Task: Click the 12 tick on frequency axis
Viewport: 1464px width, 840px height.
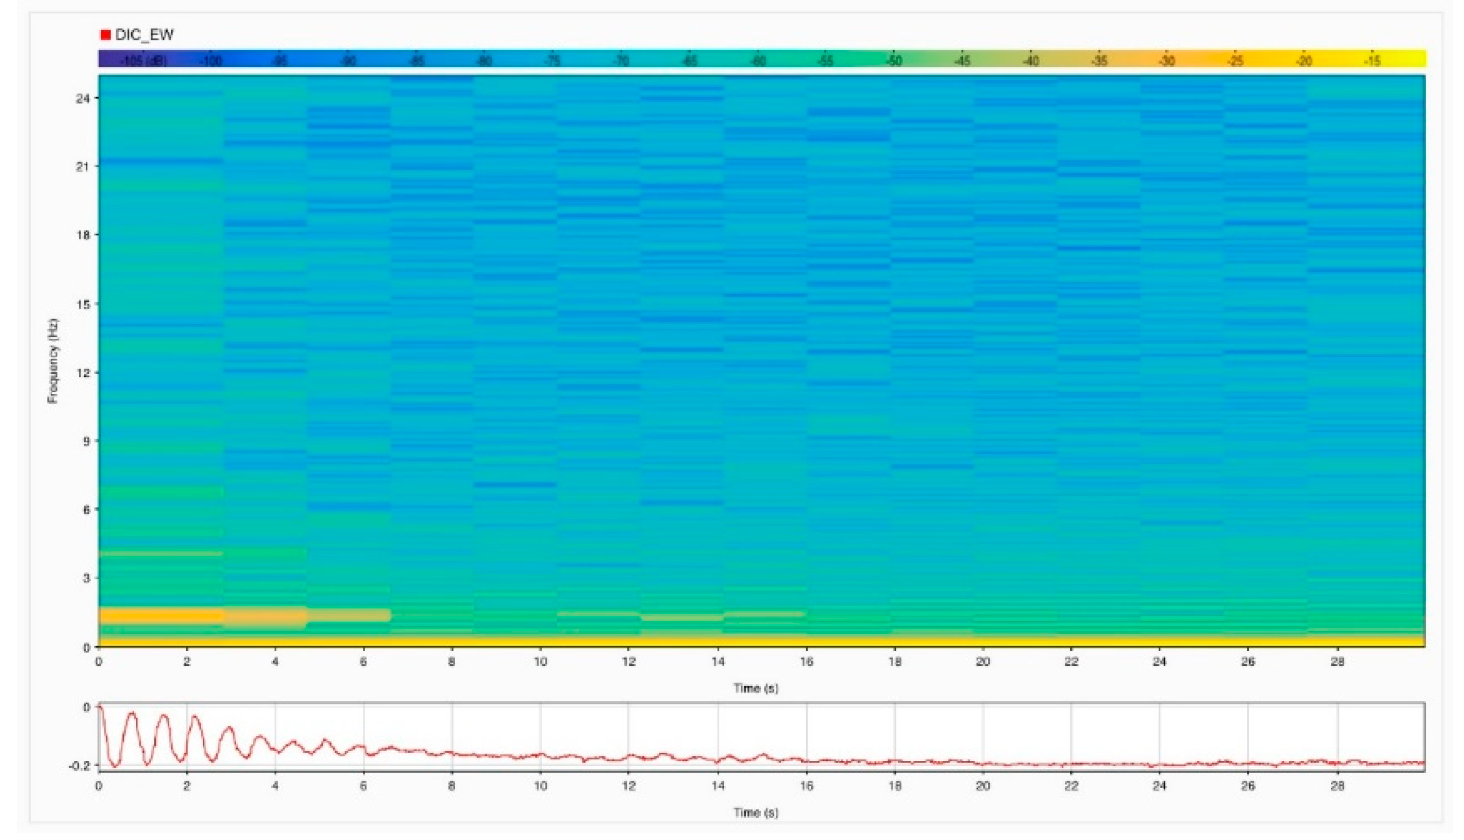Action: click(83, 372)
